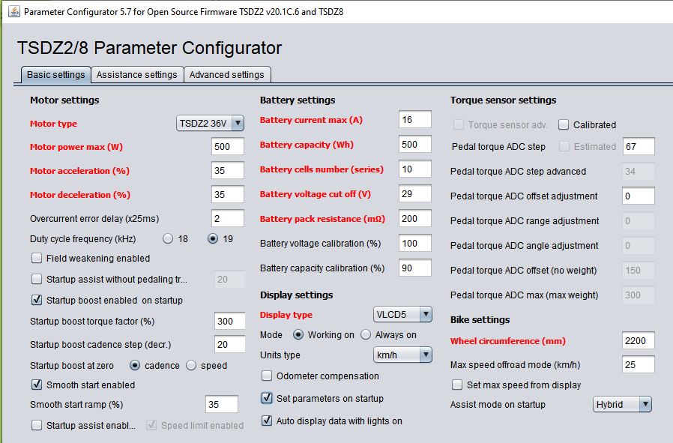Enable Set max speed from display
This screenshot has width=673, height=443.
click(x=457, y=385)
